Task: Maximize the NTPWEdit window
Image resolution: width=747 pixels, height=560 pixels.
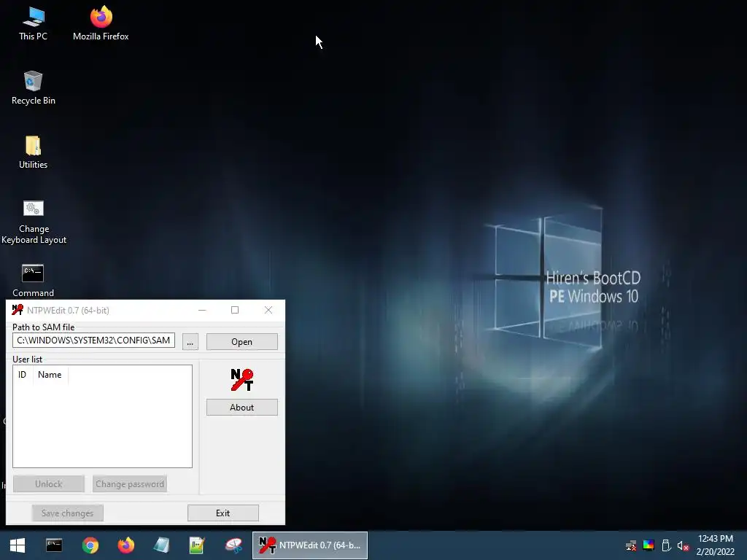Action: 235,310
